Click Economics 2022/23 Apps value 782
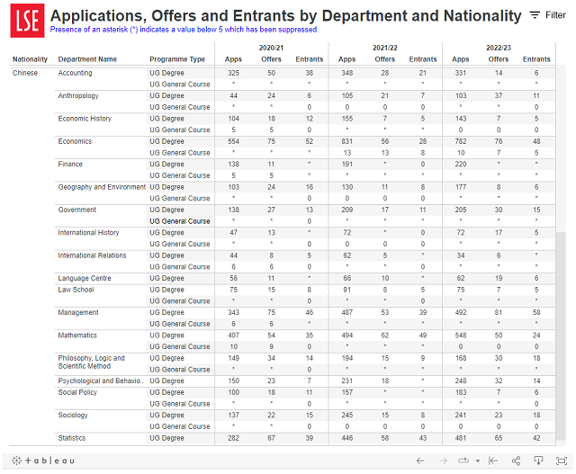Viewport: 576px width, 474px height. click(461, 141)
